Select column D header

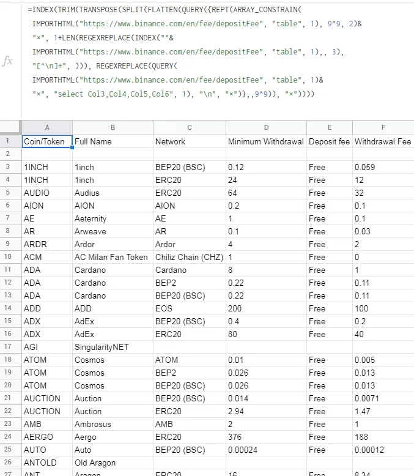266,127
